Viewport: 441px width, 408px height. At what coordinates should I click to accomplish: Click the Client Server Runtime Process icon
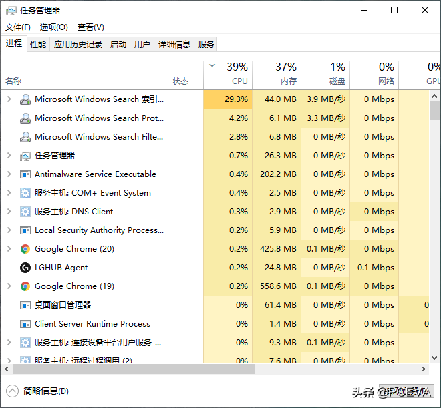pos(25,324)
